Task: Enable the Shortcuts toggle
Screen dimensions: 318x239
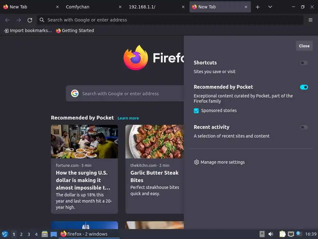Action: 304,63
